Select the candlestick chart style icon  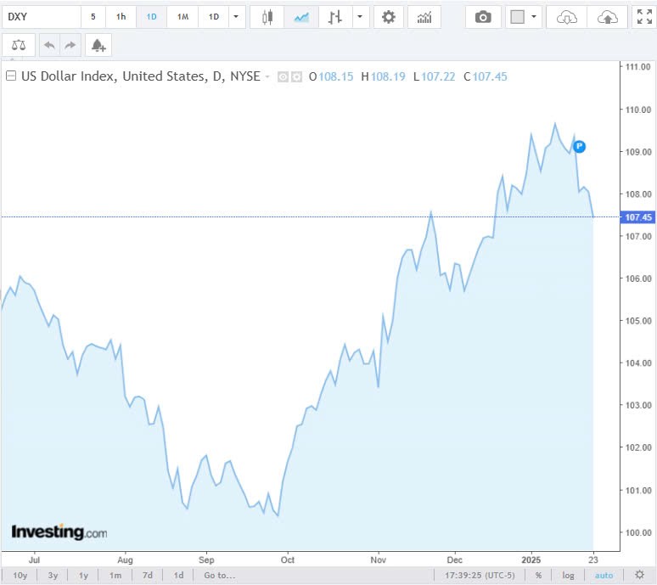pos(268,17)
